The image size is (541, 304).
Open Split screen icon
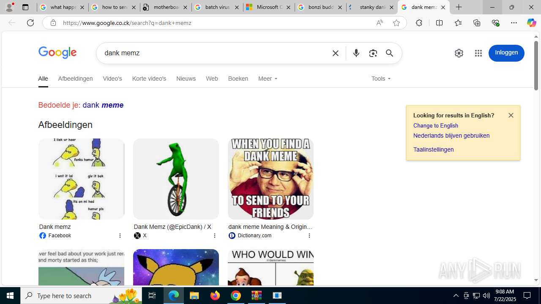click(x=439, y=23)
